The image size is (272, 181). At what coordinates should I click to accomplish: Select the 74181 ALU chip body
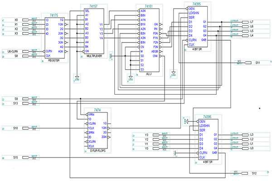click(149, 40)
